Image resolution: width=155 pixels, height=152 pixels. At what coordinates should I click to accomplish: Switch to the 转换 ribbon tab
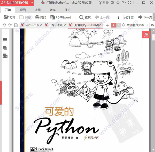[x=52, y=10]
